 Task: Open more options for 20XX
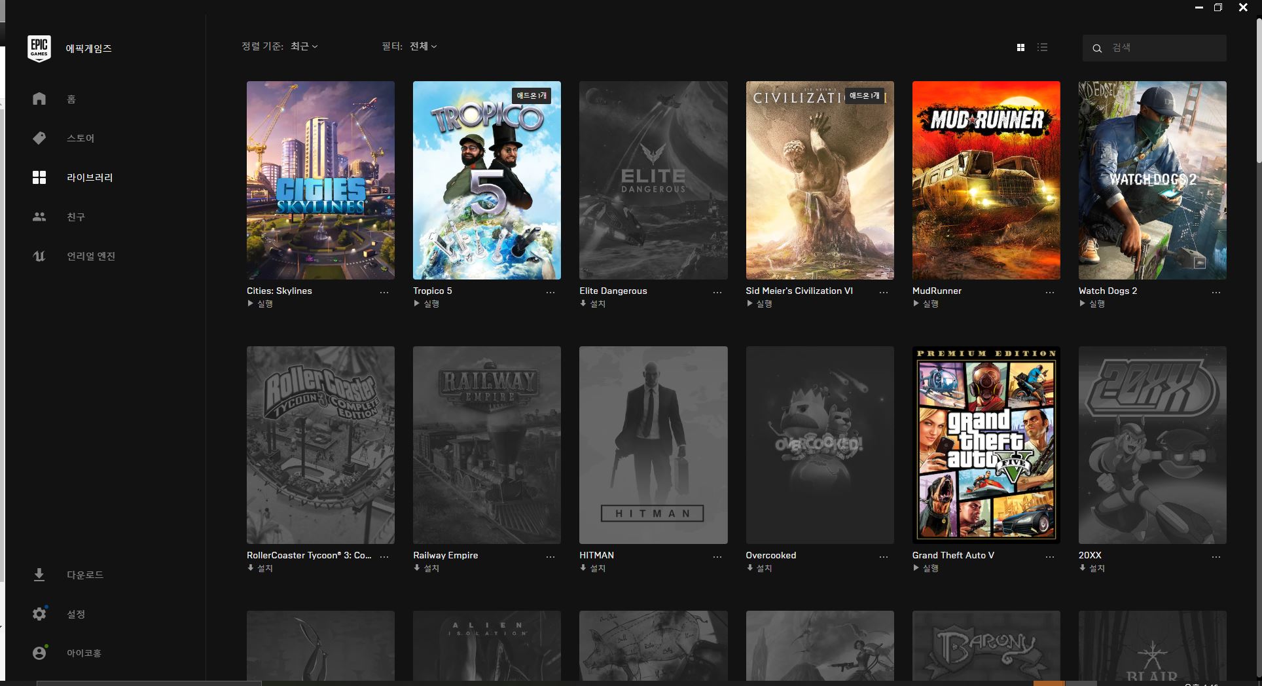tap(1216, 557)
